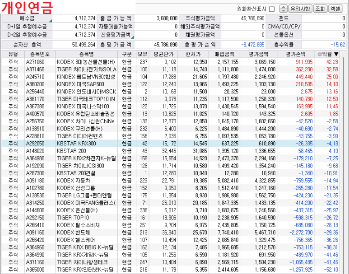Click the 출금가능액 value 3,680,000
Screen dimensions: 349x274
(167, 18)
